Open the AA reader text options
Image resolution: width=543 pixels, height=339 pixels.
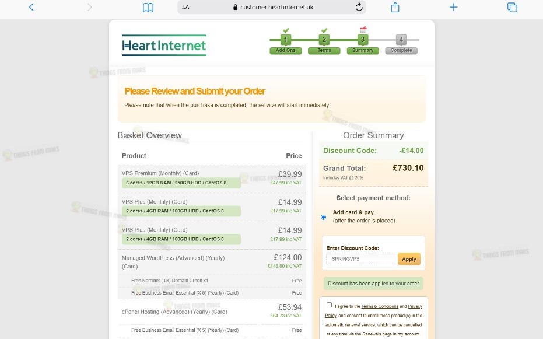pos(185,7)
